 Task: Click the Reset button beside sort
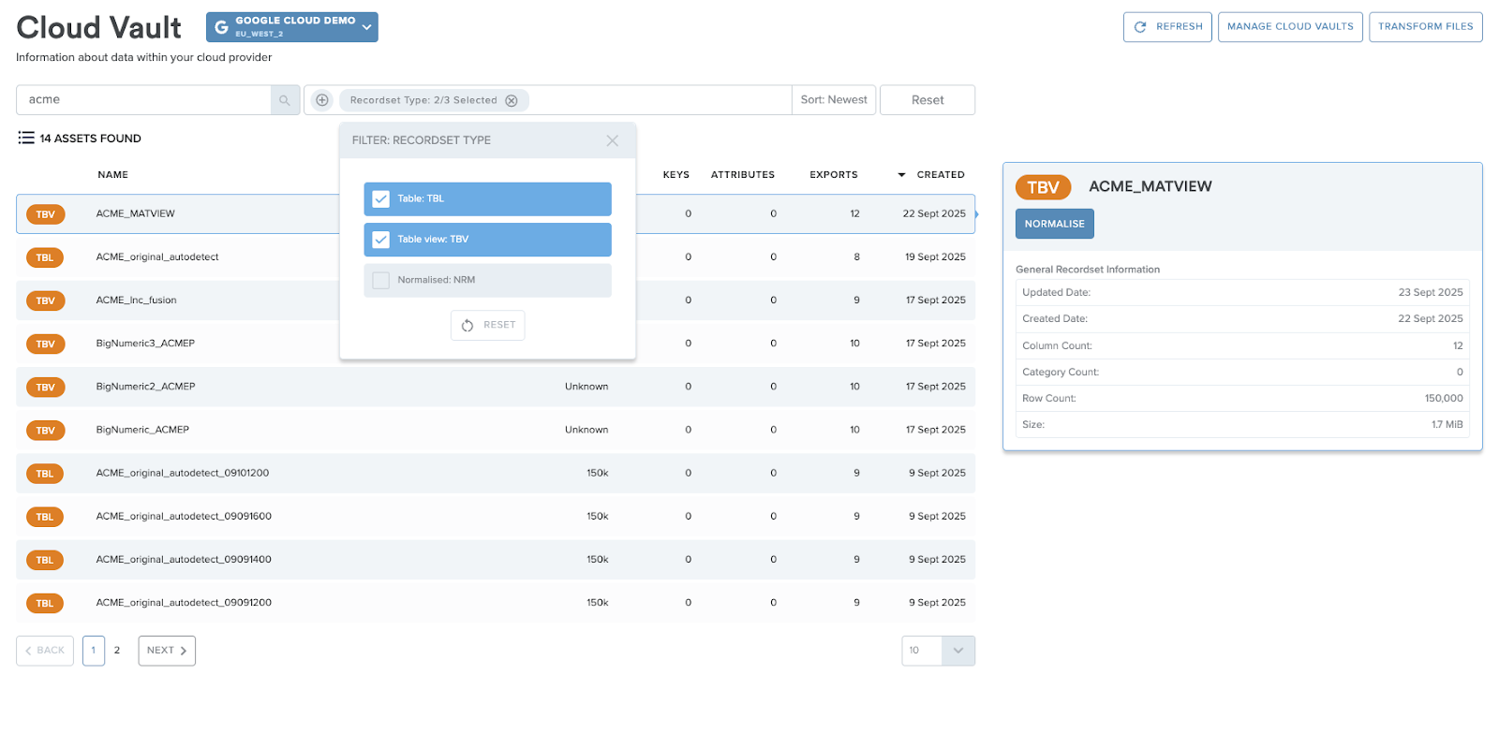[928, 100]
